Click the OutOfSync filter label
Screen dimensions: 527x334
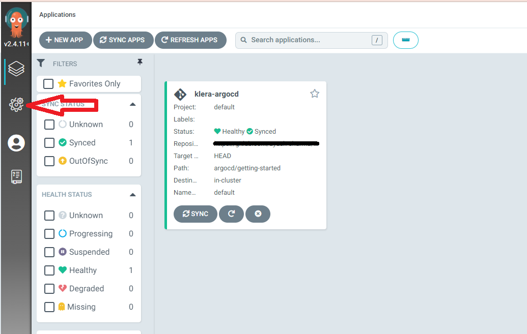pyautogui.click(x=89, y=161)
